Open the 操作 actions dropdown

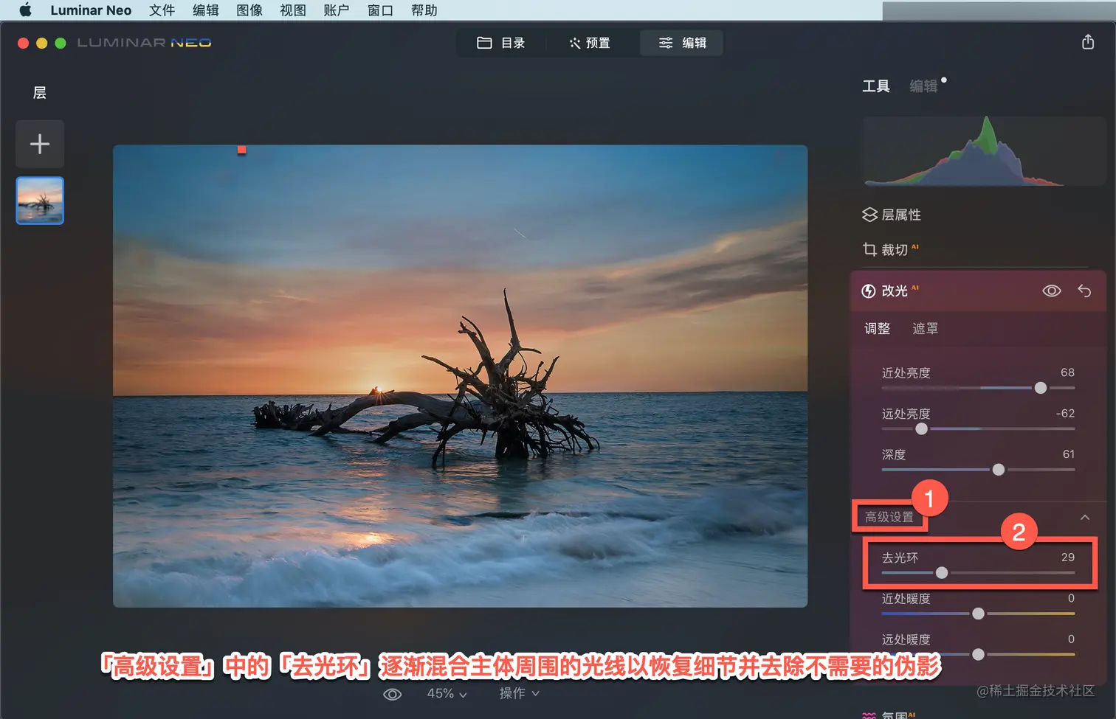(x=520, y=693)
